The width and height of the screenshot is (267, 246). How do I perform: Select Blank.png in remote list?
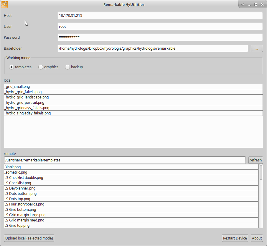(x=131, y=167)
